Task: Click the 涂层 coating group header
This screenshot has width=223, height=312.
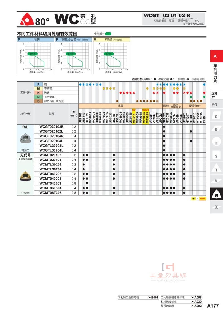Action: coord(120,106)
